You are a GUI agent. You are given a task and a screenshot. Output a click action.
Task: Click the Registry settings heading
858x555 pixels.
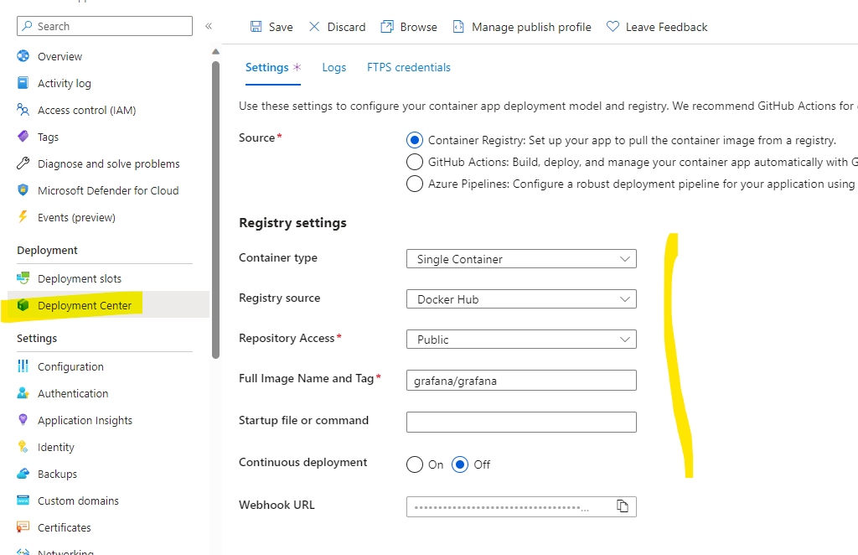click(292, 223)
